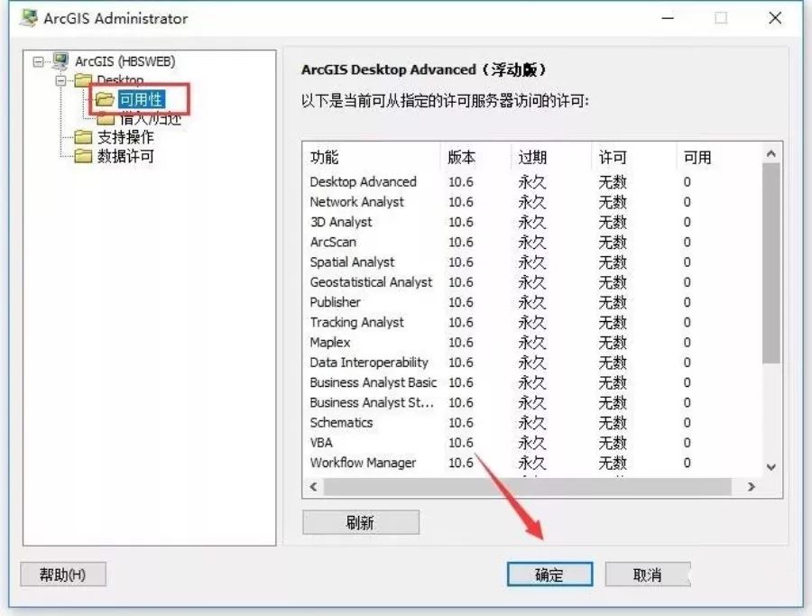The height and width of the screenshot is (616, 812).
Task: Collapse the Desktop tree node
Action: 60,81
